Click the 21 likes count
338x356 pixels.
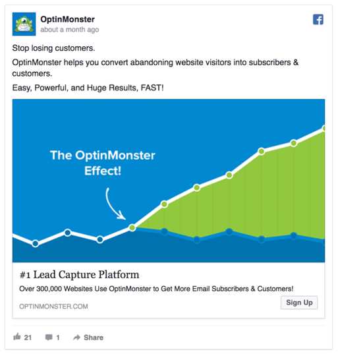coord(28,338)
